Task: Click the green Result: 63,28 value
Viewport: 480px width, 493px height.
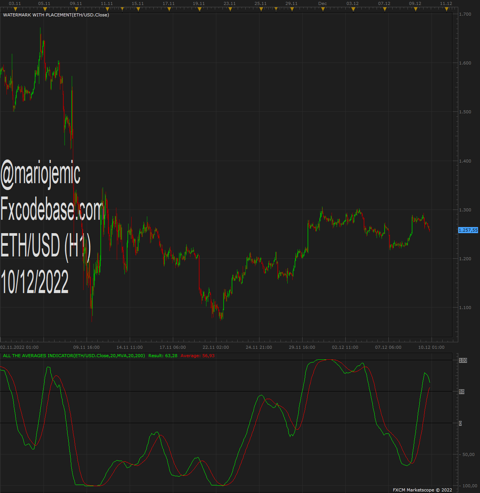Action: click(163, 356)
